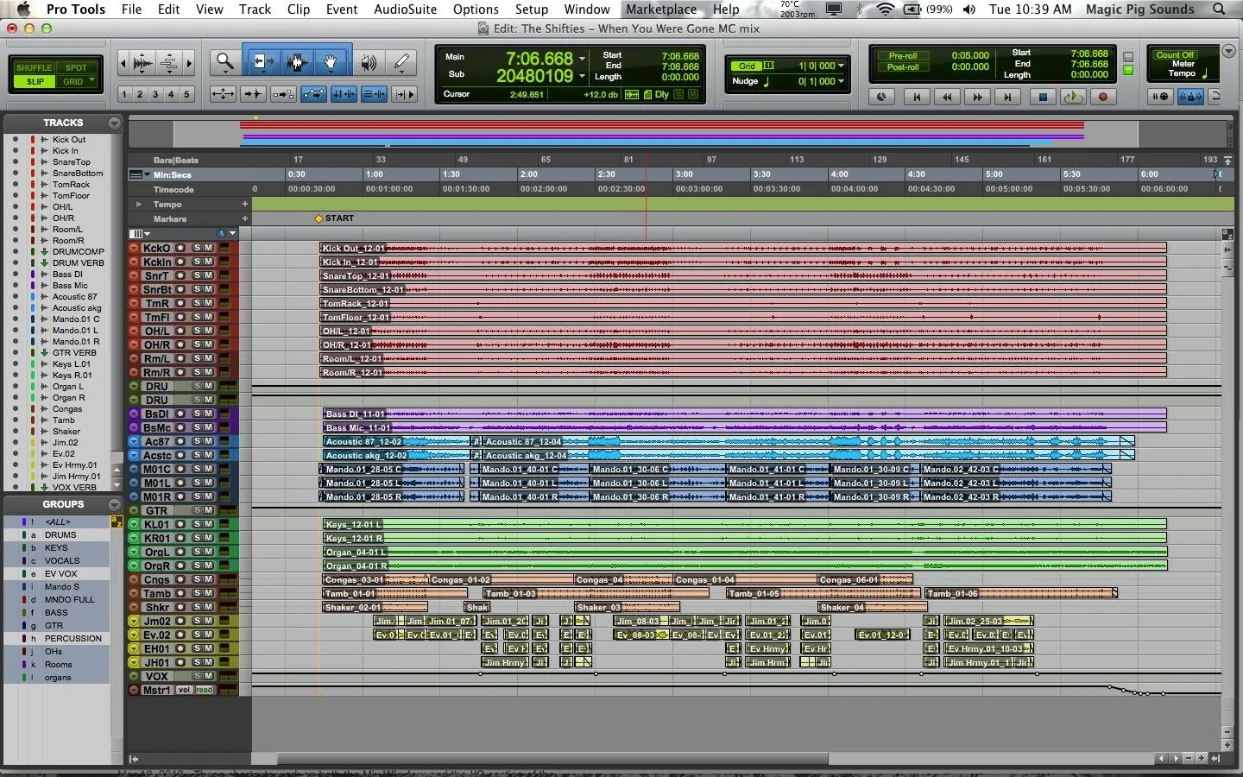This screenshot has width=1243, height=777.
Task: Mute the SnrT track
Action: coord(208,275)
